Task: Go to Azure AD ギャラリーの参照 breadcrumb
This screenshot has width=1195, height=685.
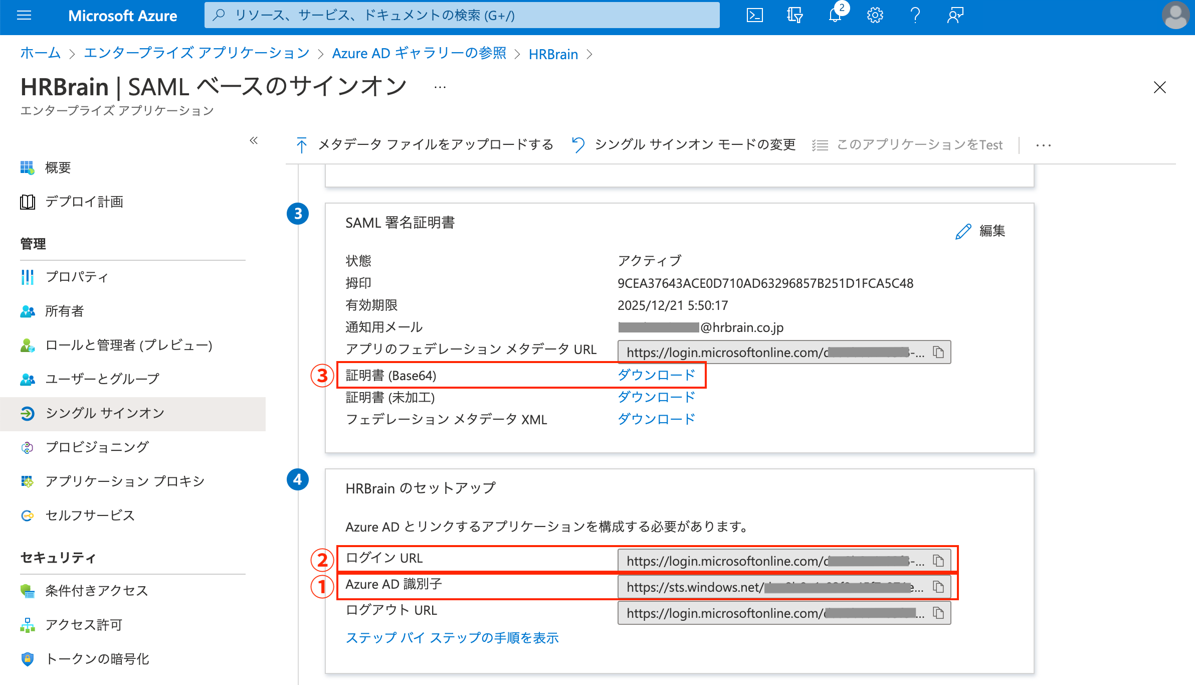Action: 419,54
